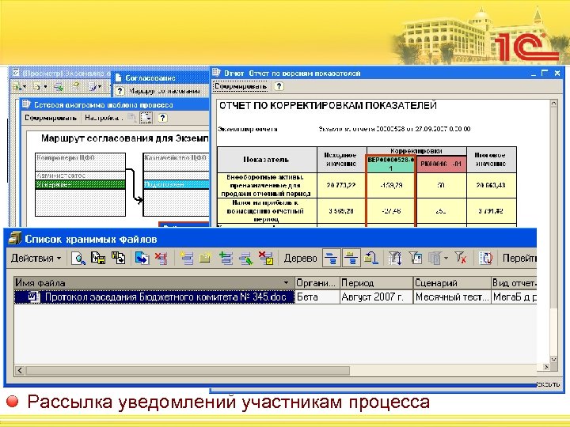Image resolution: width=570 pixels, height=427 pixels.
Task: Click Настройка in the Сетевая диаграмма window
Action: [102, 118]
